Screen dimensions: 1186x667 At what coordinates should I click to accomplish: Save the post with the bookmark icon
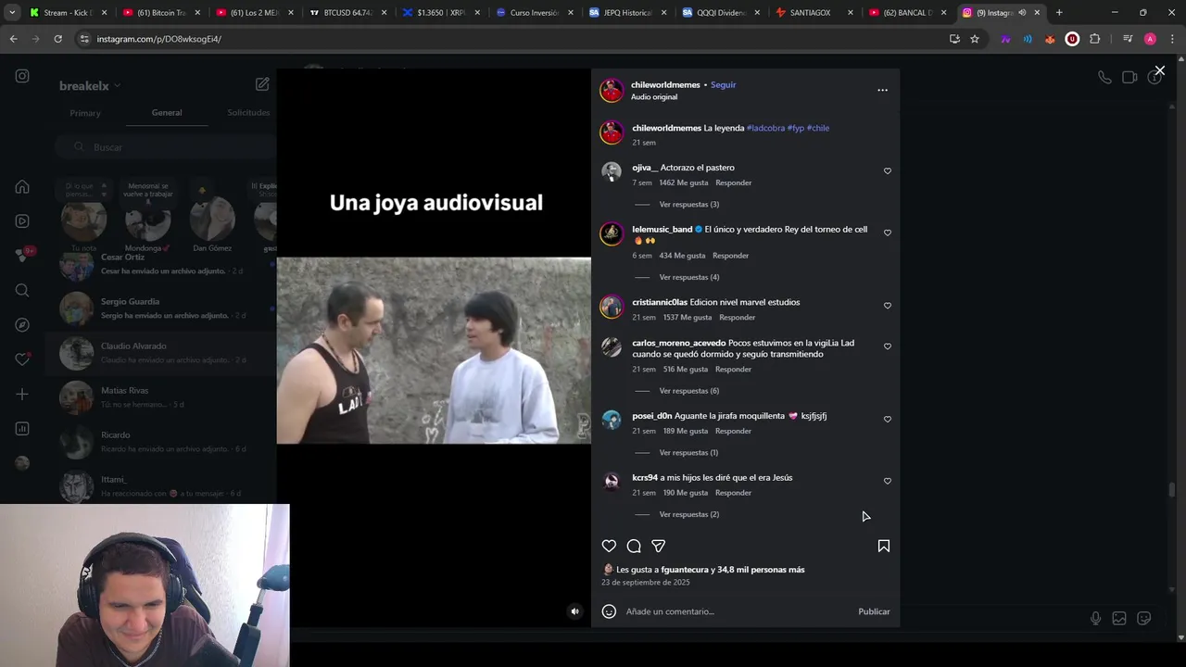pyautogui.click(x=883, y=546)
